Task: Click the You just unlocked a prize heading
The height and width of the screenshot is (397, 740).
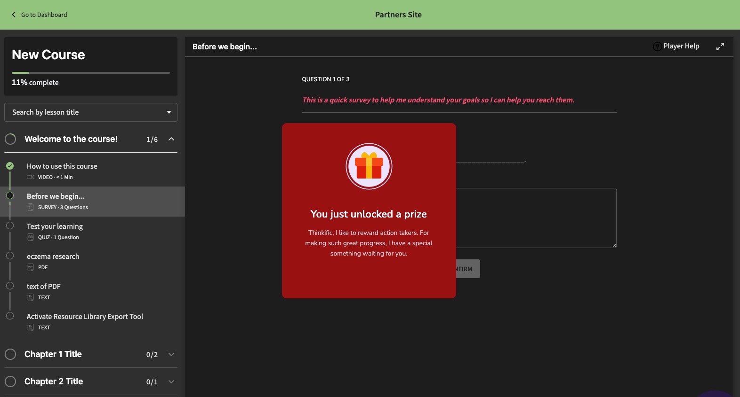Action: coord(369,214)
